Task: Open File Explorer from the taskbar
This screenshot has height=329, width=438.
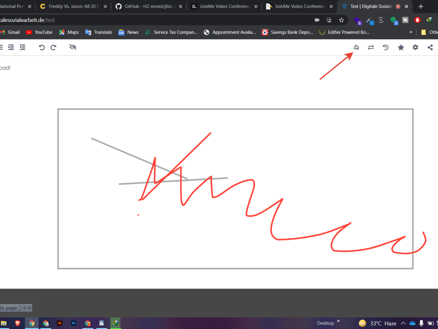Action: click(x=4, y=323)
